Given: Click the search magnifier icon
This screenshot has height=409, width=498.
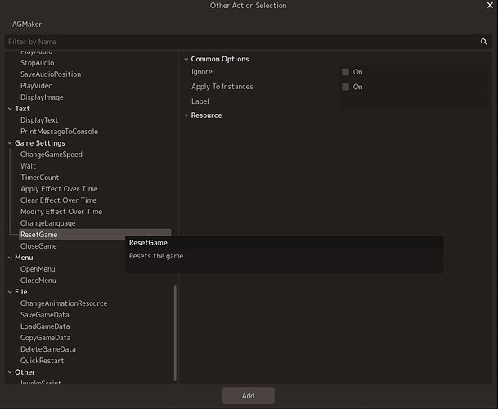Looking at the screenshot, I should pyautogui.click(x=484, y=42).
